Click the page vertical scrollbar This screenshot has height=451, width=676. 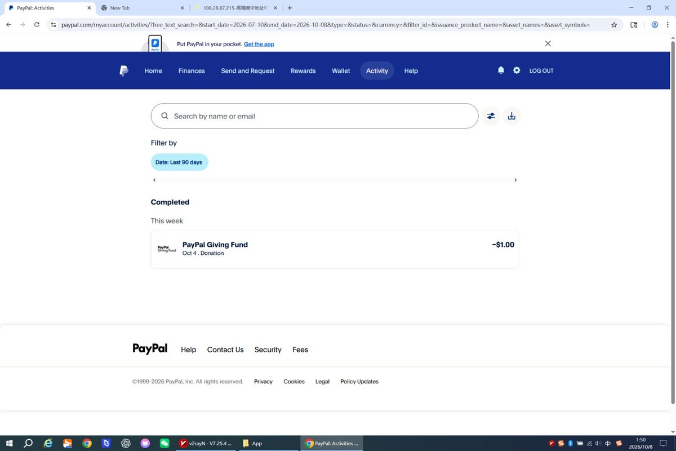click(673, 223)
